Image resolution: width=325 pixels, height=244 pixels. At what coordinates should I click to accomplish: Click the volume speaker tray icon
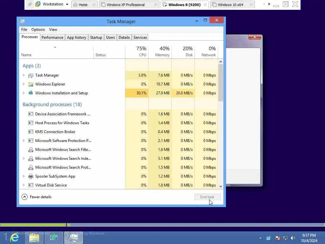pyautogui.click(x=293, y=238)
